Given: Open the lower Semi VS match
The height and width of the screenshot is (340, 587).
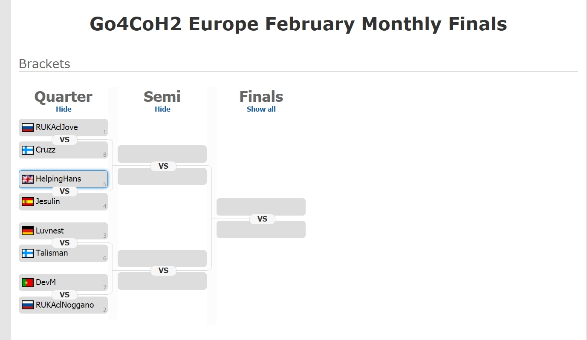Looking at the screenshot, I should coord(163,271).
